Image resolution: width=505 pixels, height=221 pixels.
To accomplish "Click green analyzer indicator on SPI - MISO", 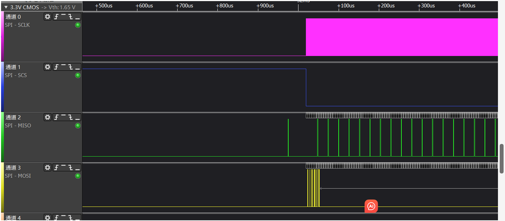I will coord(78,126).
